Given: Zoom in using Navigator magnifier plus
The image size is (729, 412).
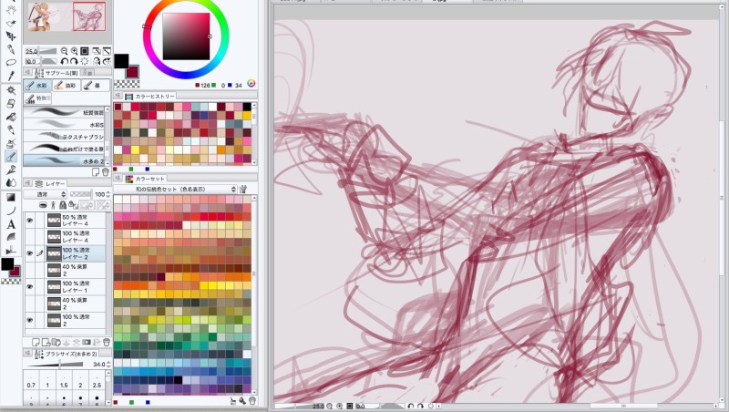Looking at the screenshot, I should pos(74,51).
